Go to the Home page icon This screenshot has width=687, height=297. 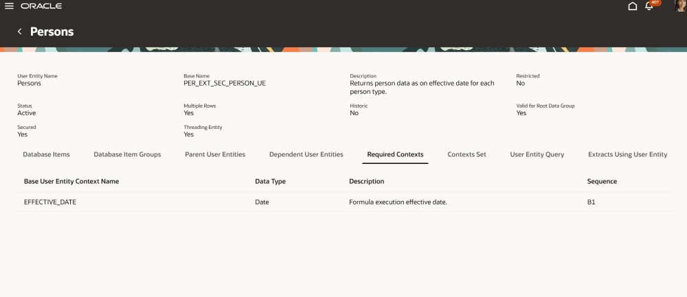click(x=632, y=6)
